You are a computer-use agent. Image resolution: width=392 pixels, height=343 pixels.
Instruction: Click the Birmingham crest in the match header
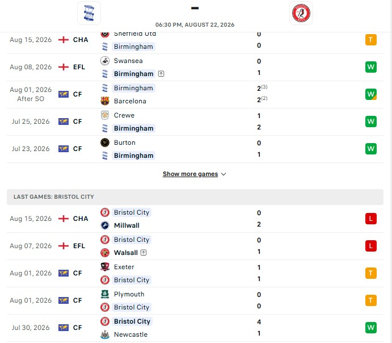[89, 13]
